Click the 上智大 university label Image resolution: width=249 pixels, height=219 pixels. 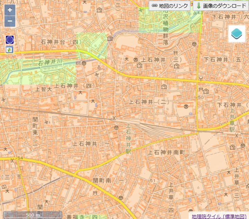[x=44, y=89]
